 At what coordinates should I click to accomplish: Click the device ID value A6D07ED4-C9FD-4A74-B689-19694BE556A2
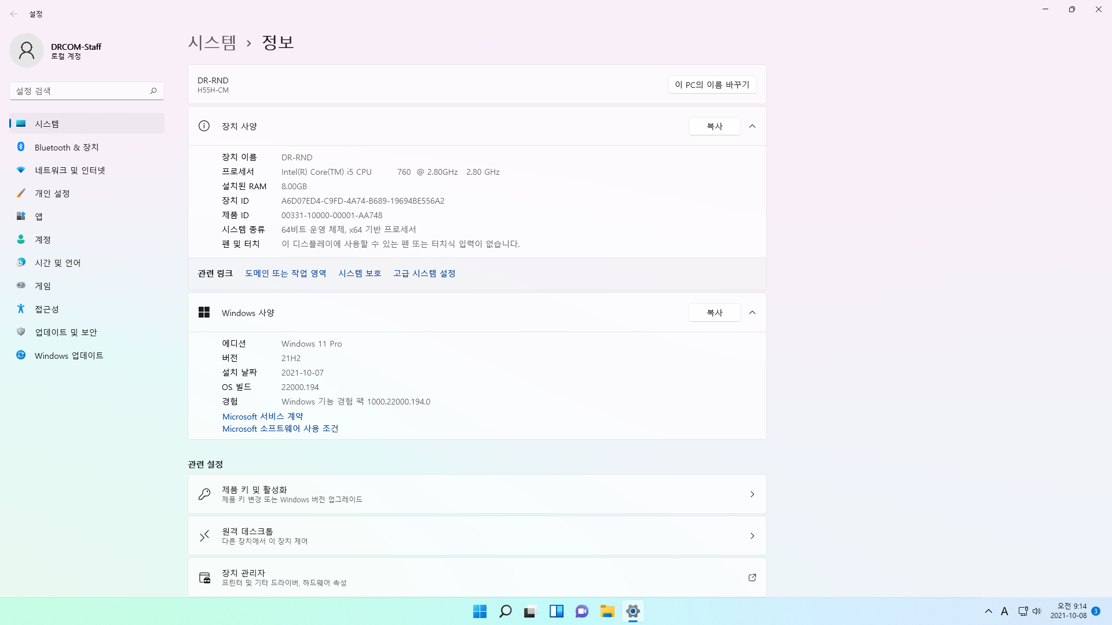pyautogui.click(x=363, y=201)
